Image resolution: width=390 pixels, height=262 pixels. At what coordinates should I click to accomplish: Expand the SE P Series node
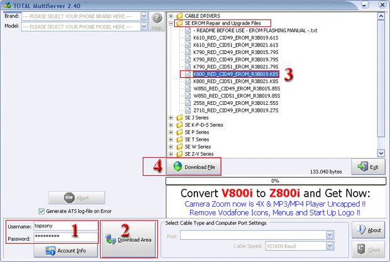click(171, 133)
